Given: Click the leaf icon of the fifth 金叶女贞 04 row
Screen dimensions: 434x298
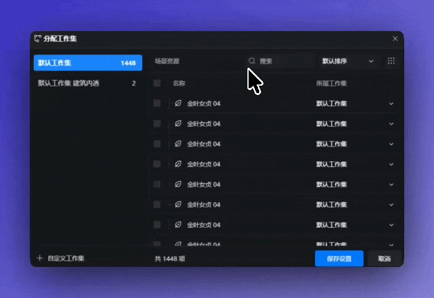Looking at the screenshot, I should click(178, 184).
